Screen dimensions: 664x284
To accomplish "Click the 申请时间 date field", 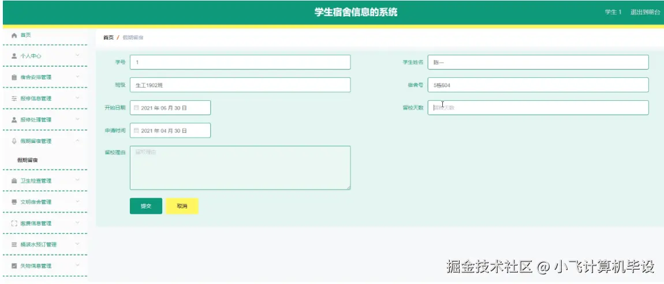I will click(x=170, y=131).
